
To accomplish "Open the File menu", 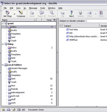I will coord(5,8).
